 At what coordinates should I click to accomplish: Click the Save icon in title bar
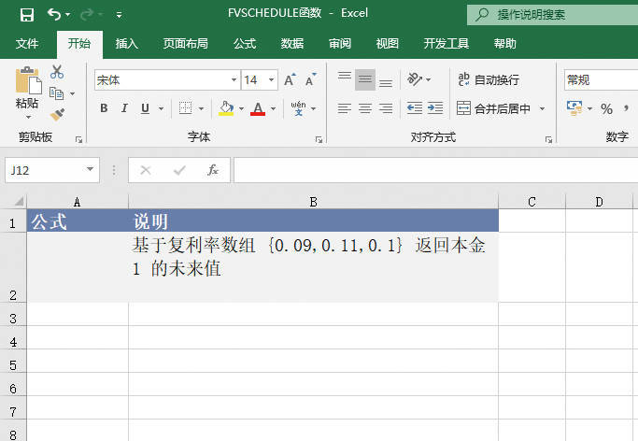(x=26, y=14)
